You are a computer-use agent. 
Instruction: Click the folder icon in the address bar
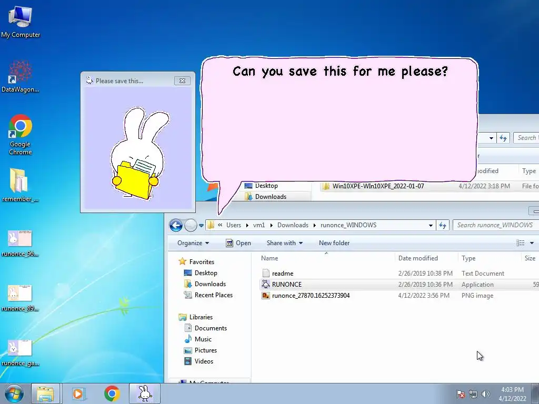pyautogui.click(x=211, y=225)
